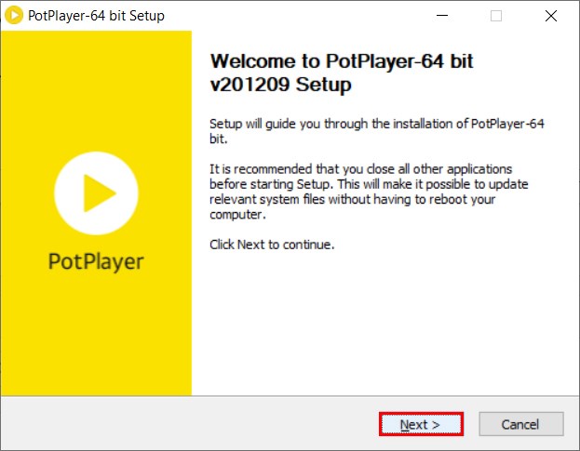Click the Next button to continue
Viewport: 580px width, 451px height.
421,424
